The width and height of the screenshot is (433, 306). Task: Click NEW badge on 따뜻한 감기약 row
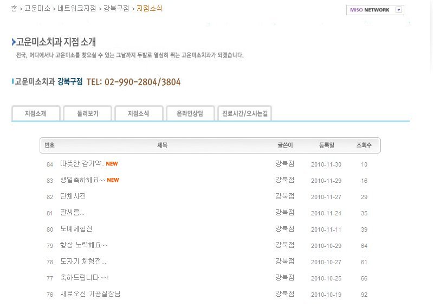pyautogui.click(x=112, y=164)
